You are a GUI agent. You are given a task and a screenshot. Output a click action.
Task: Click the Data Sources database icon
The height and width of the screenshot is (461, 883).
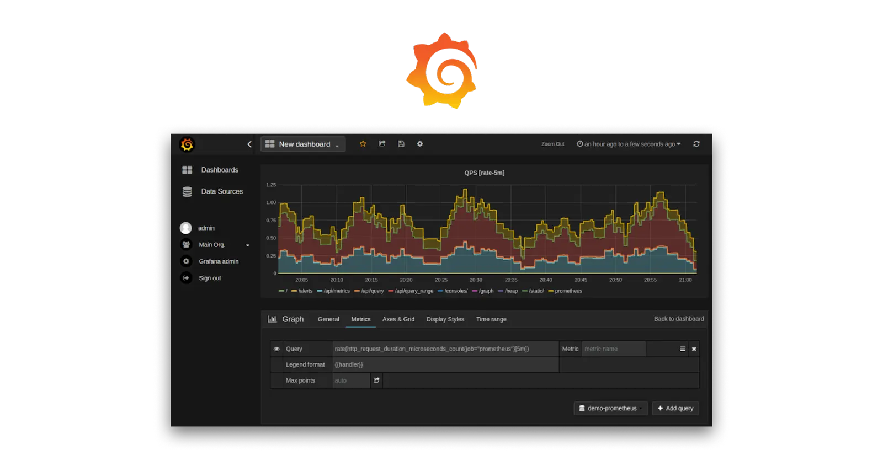(x=187, y=192)
